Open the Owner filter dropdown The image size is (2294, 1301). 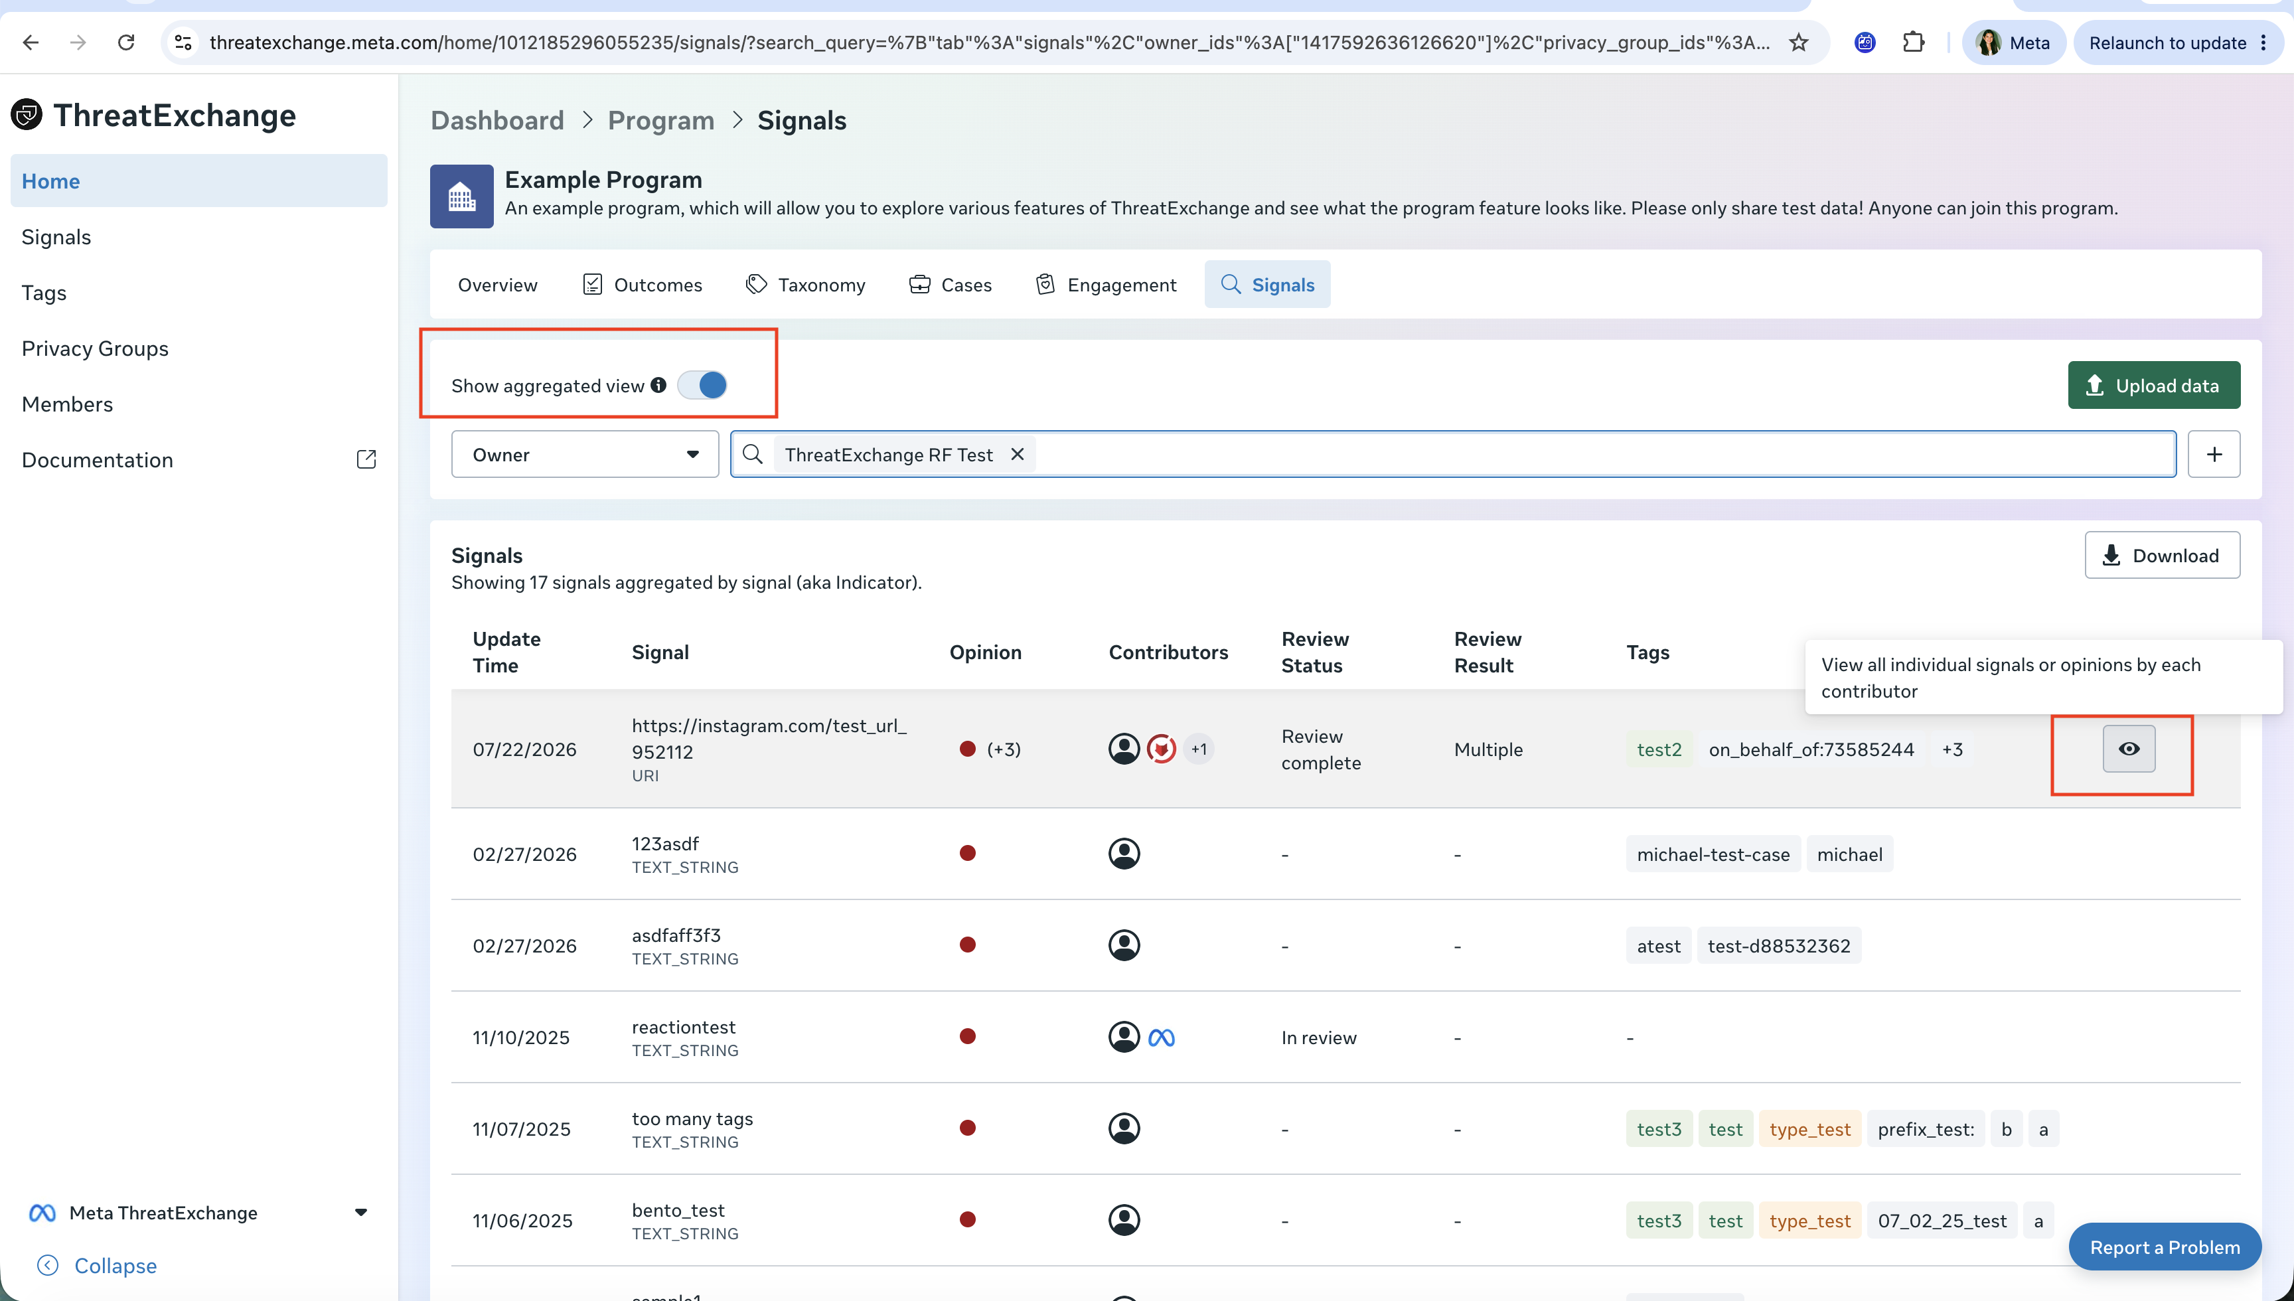point(585,454)
